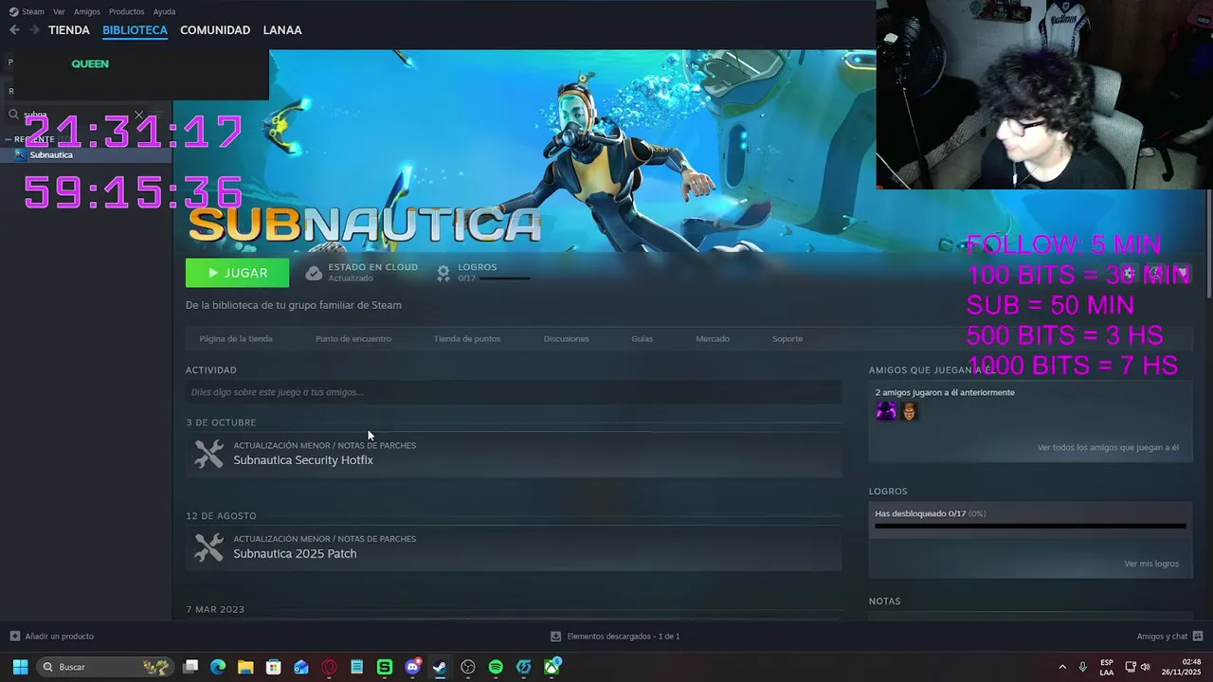
Task: Open the Windows Start menu
Action: tap(20, 667)
